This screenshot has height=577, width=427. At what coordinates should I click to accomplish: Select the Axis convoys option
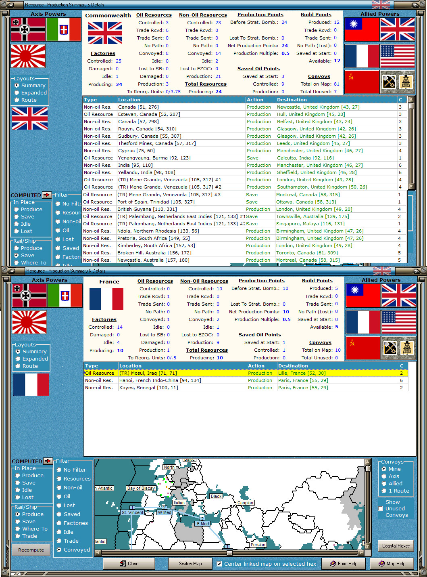point(391,476)
